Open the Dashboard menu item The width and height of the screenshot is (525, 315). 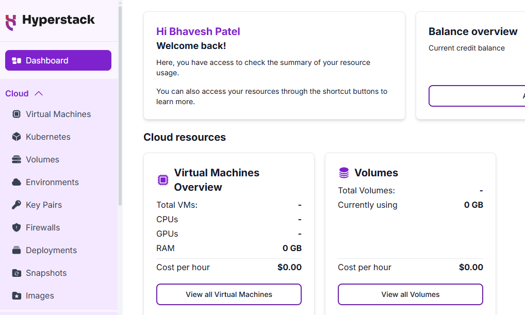click(58, 60)
